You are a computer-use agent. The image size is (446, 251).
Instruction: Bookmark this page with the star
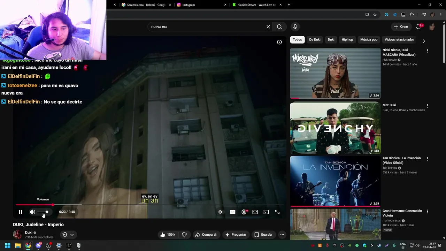tap(375, 15)
